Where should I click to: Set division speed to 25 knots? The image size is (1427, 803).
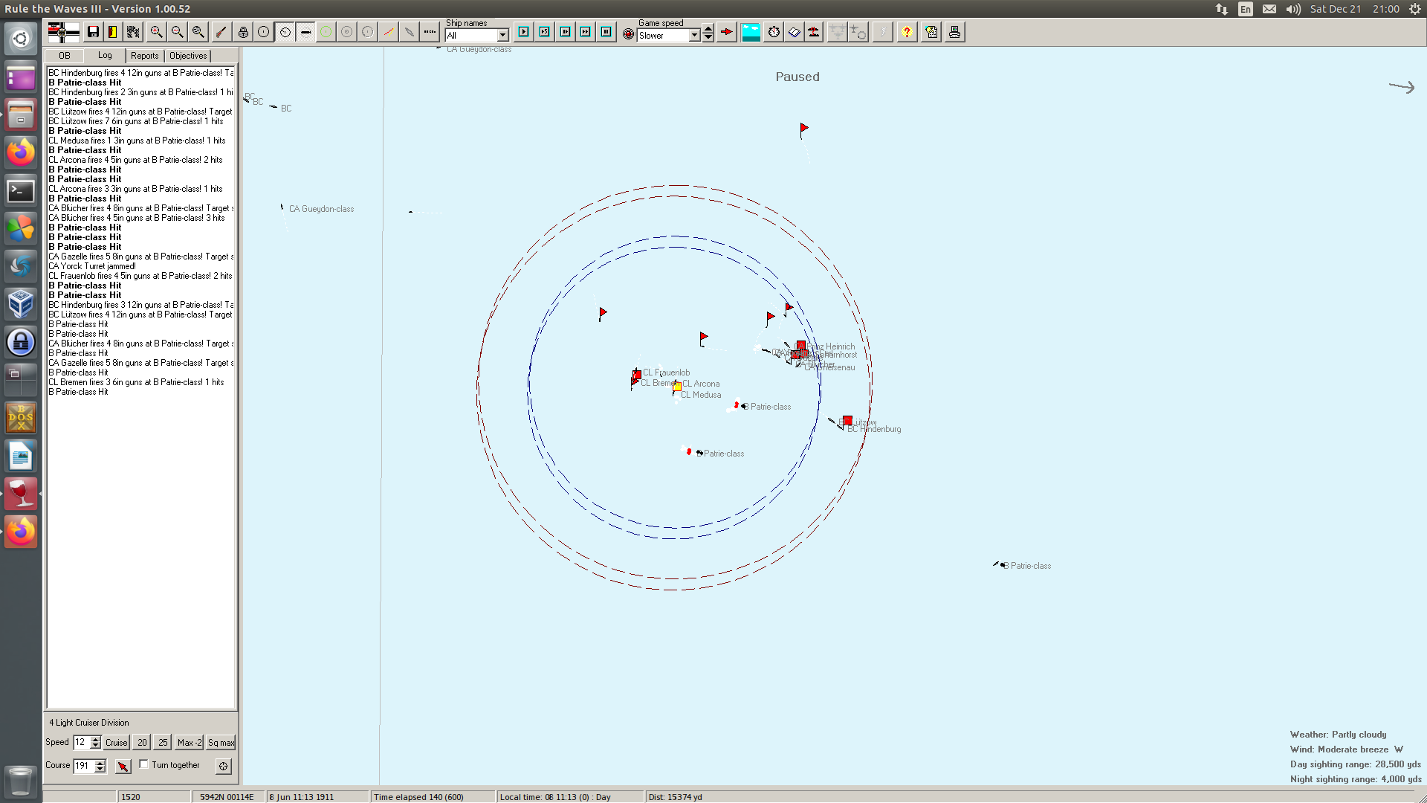(x=163, y=742)
